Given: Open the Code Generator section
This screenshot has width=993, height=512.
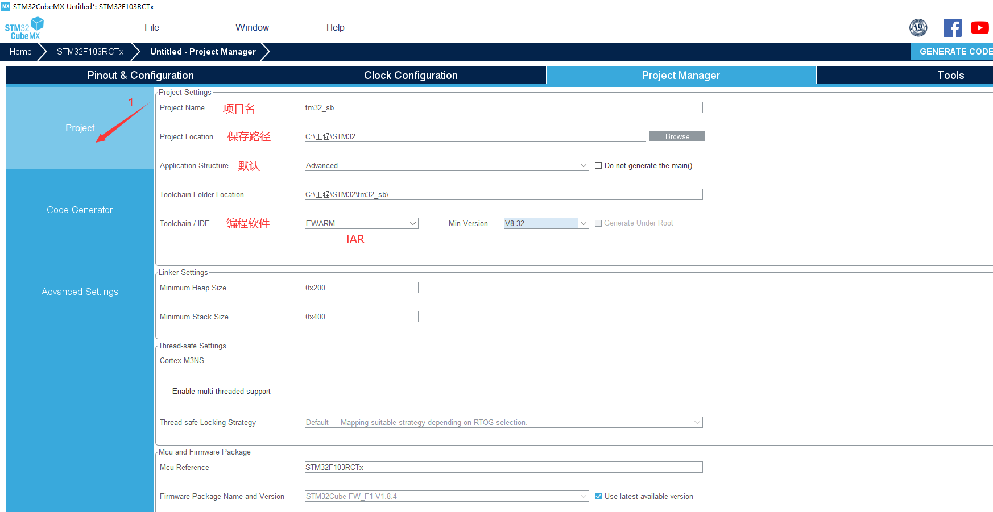Looking at the screenshot, I should 80,210.
